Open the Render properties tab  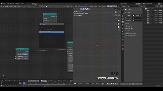click(123, 13)
